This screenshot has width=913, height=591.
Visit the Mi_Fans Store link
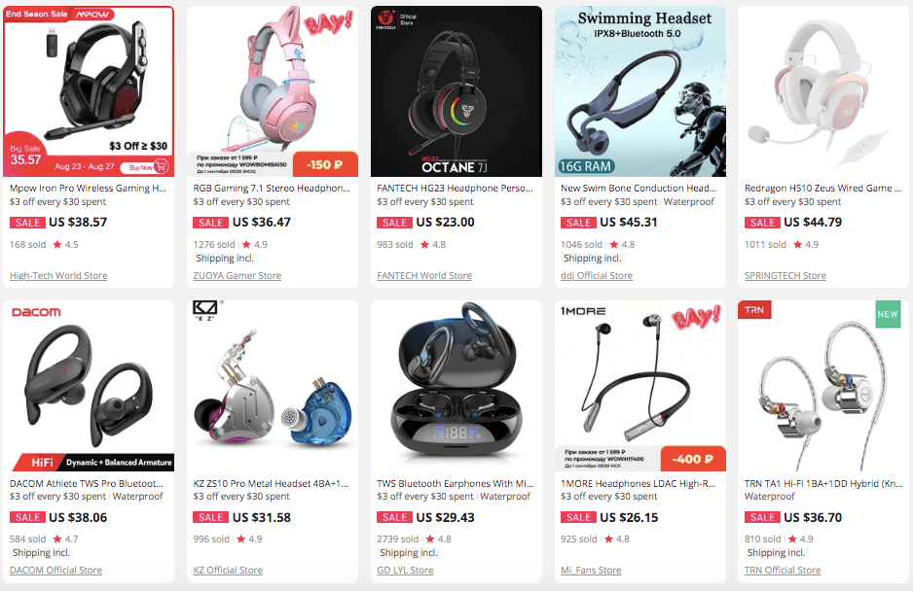pos(591,570)
